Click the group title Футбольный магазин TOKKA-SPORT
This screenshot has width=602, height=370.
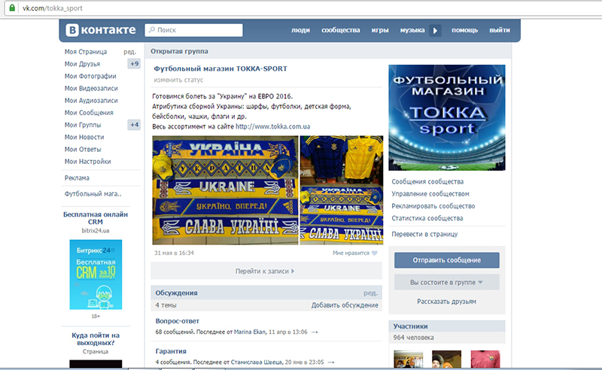(x=220, y=68)
